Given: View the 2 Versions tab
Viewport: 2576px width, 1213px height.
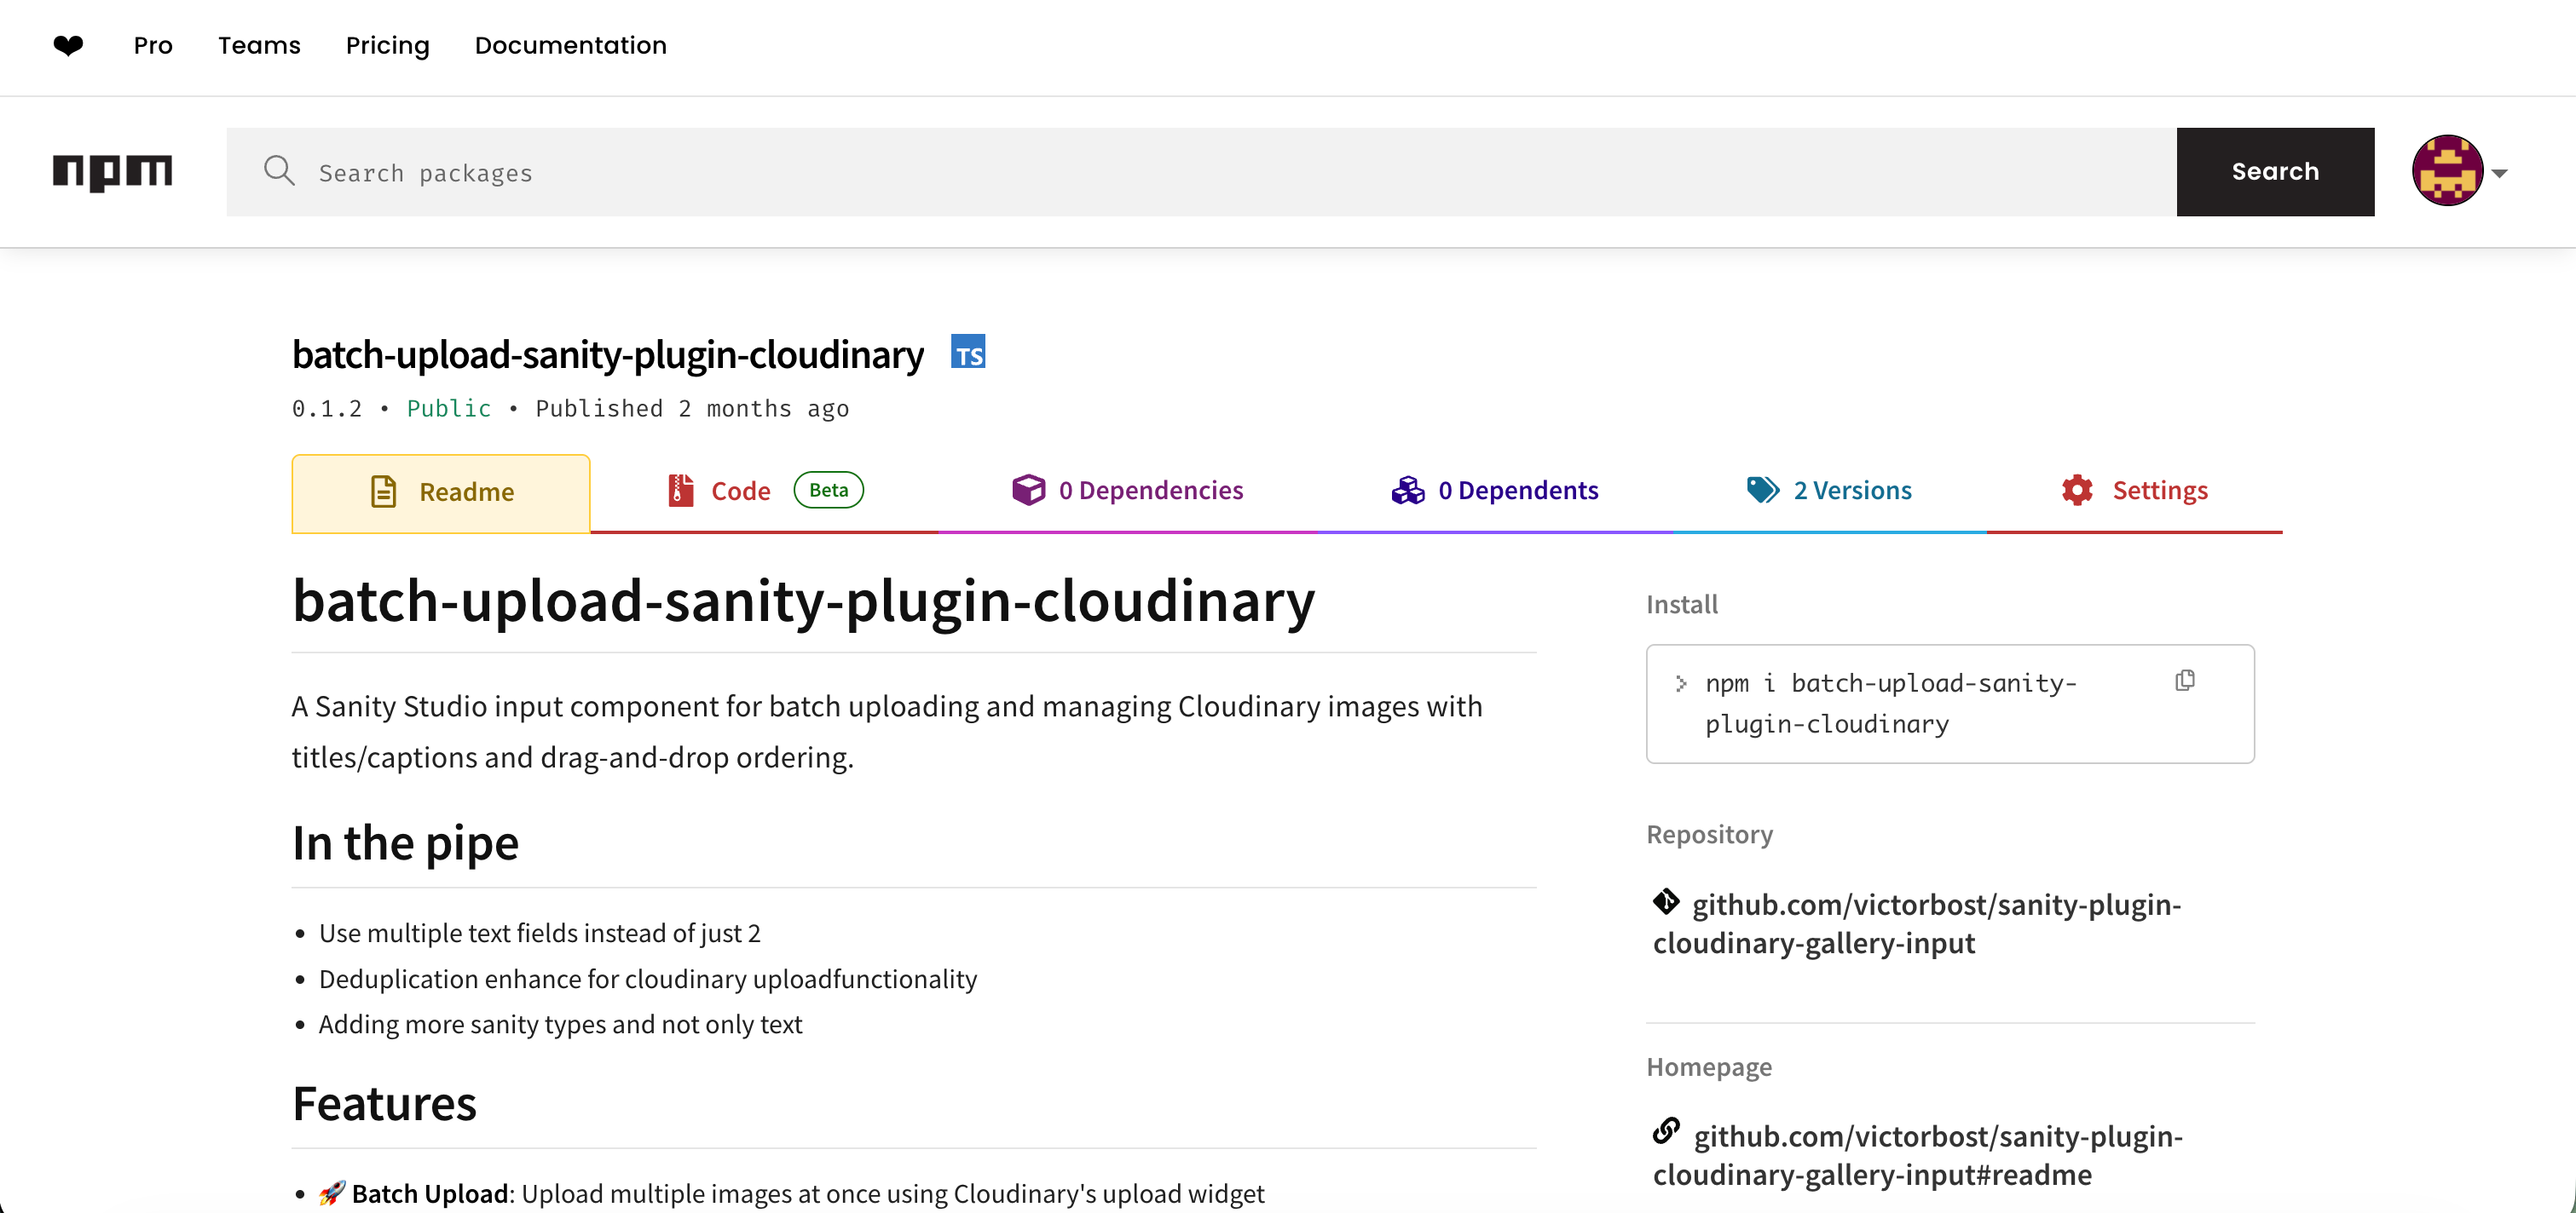Looking at the screenshot, I should coord(1829,491).
